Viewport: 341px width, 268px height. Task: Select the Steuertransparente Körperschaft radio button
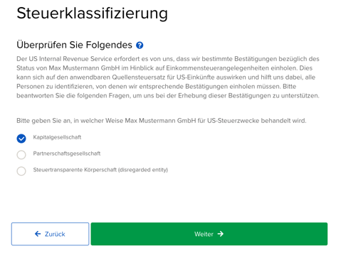pyautogui.click(x=21, y=171)
